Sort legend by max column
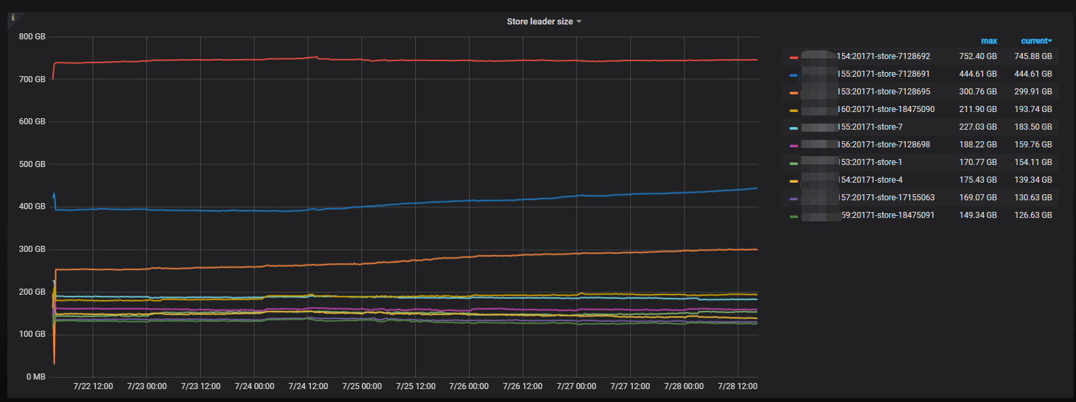Image resolution: width=1076 pixels, height=402 pixels. tap(989, 41)
